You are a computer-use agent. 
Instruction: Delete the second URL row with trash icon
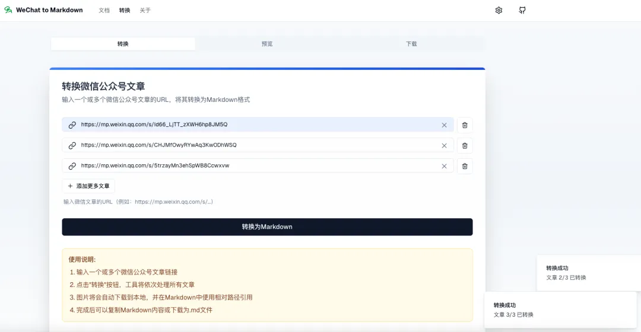click(x=465, y=145)
